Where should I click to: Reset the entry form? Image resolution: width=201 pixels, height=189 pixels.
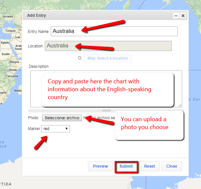(x=149, y=166)
